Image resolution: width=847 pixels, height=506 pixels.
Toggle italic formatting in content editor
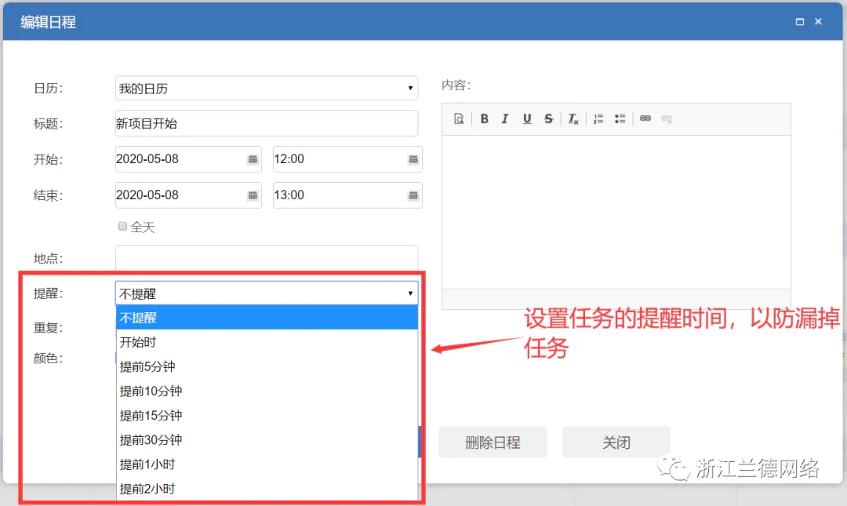pos(505,119)
